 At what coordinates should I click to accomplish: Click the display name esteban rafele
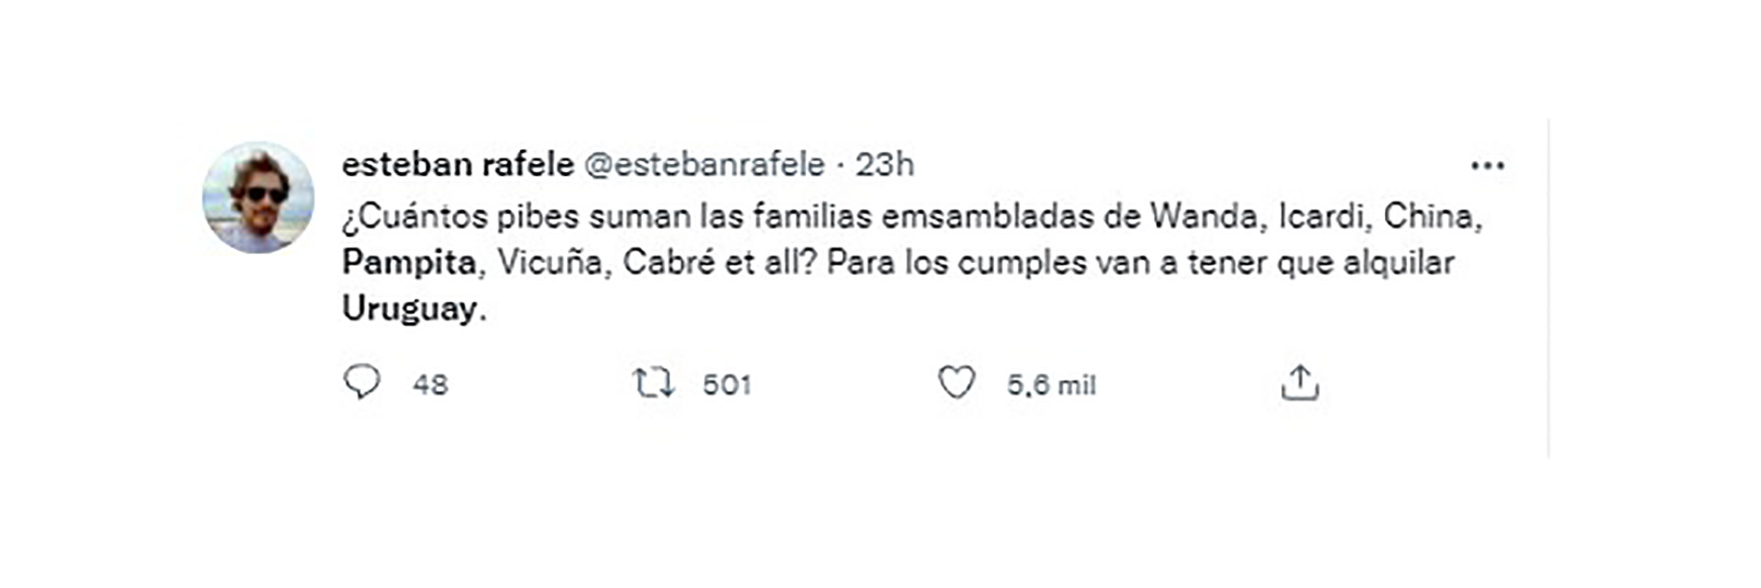pos(458,164)
